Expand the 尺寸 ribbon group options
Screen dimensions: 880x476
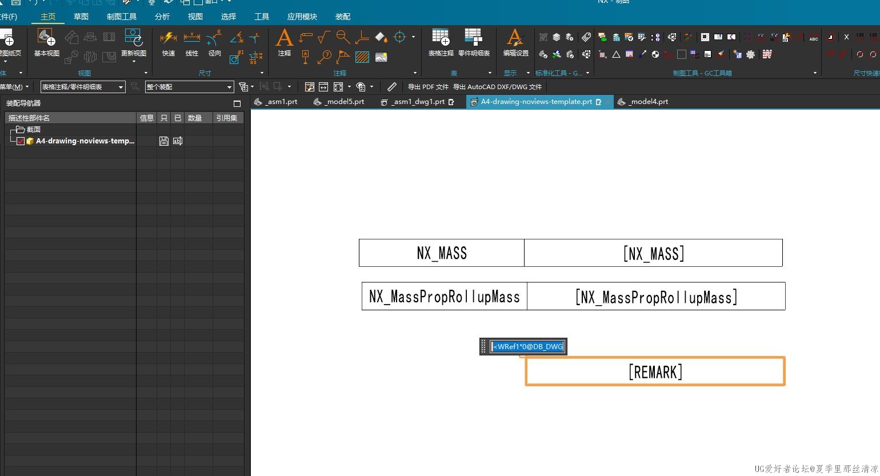(x=262, y=73)
